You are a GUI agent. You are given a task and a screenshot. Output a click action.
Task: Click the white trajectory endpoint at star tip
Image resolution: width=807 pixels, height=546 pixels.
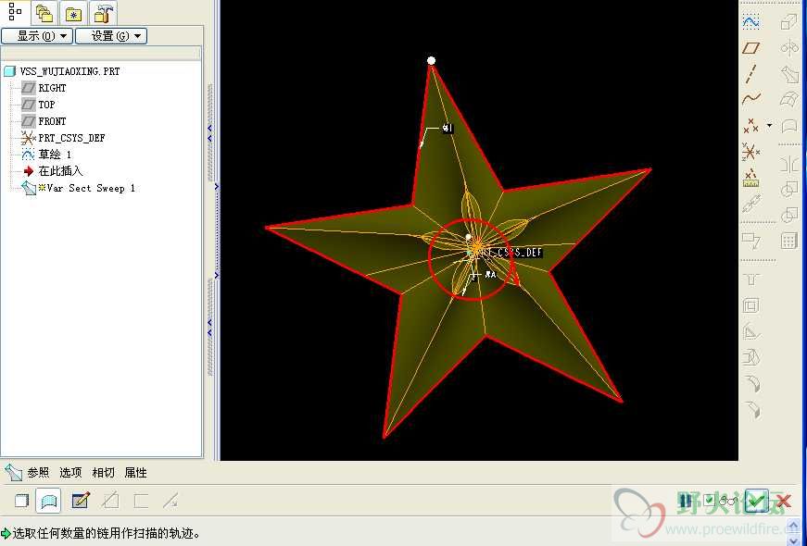click(431, 61)
